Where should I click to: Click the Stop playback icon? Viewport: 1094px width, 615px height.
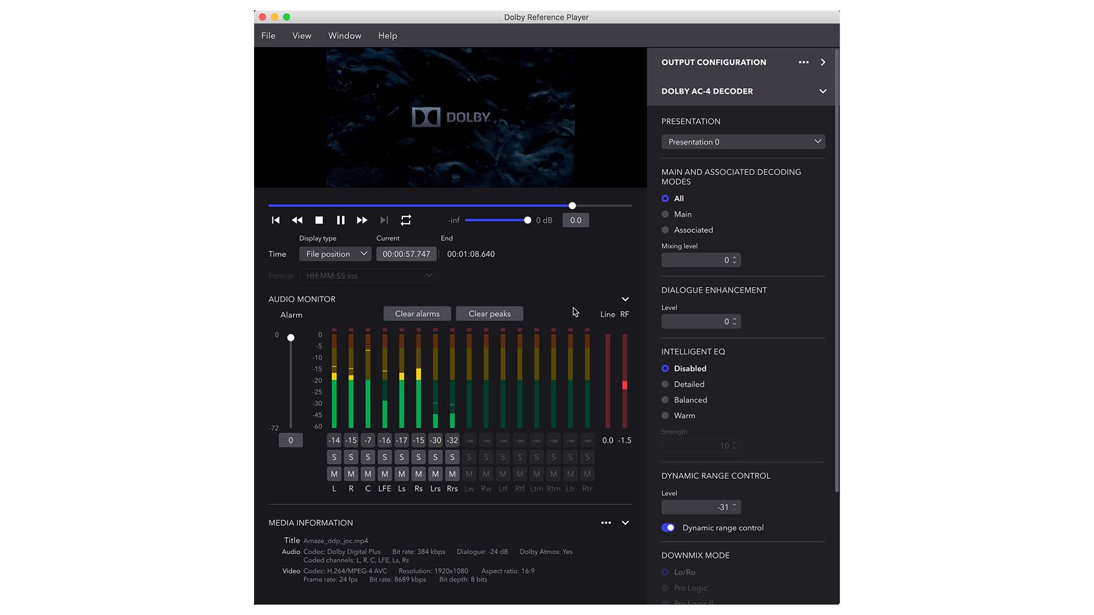coord(319,220)
